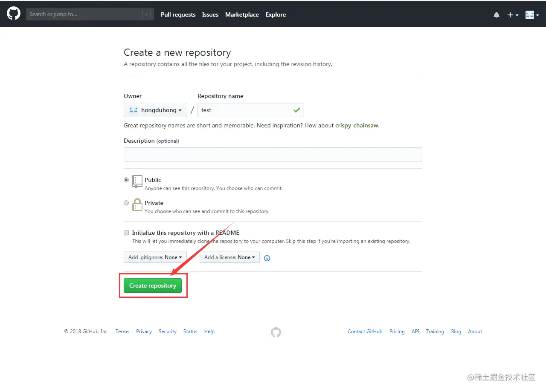Open Marketplace in the top nav

[x=242, y=14]
